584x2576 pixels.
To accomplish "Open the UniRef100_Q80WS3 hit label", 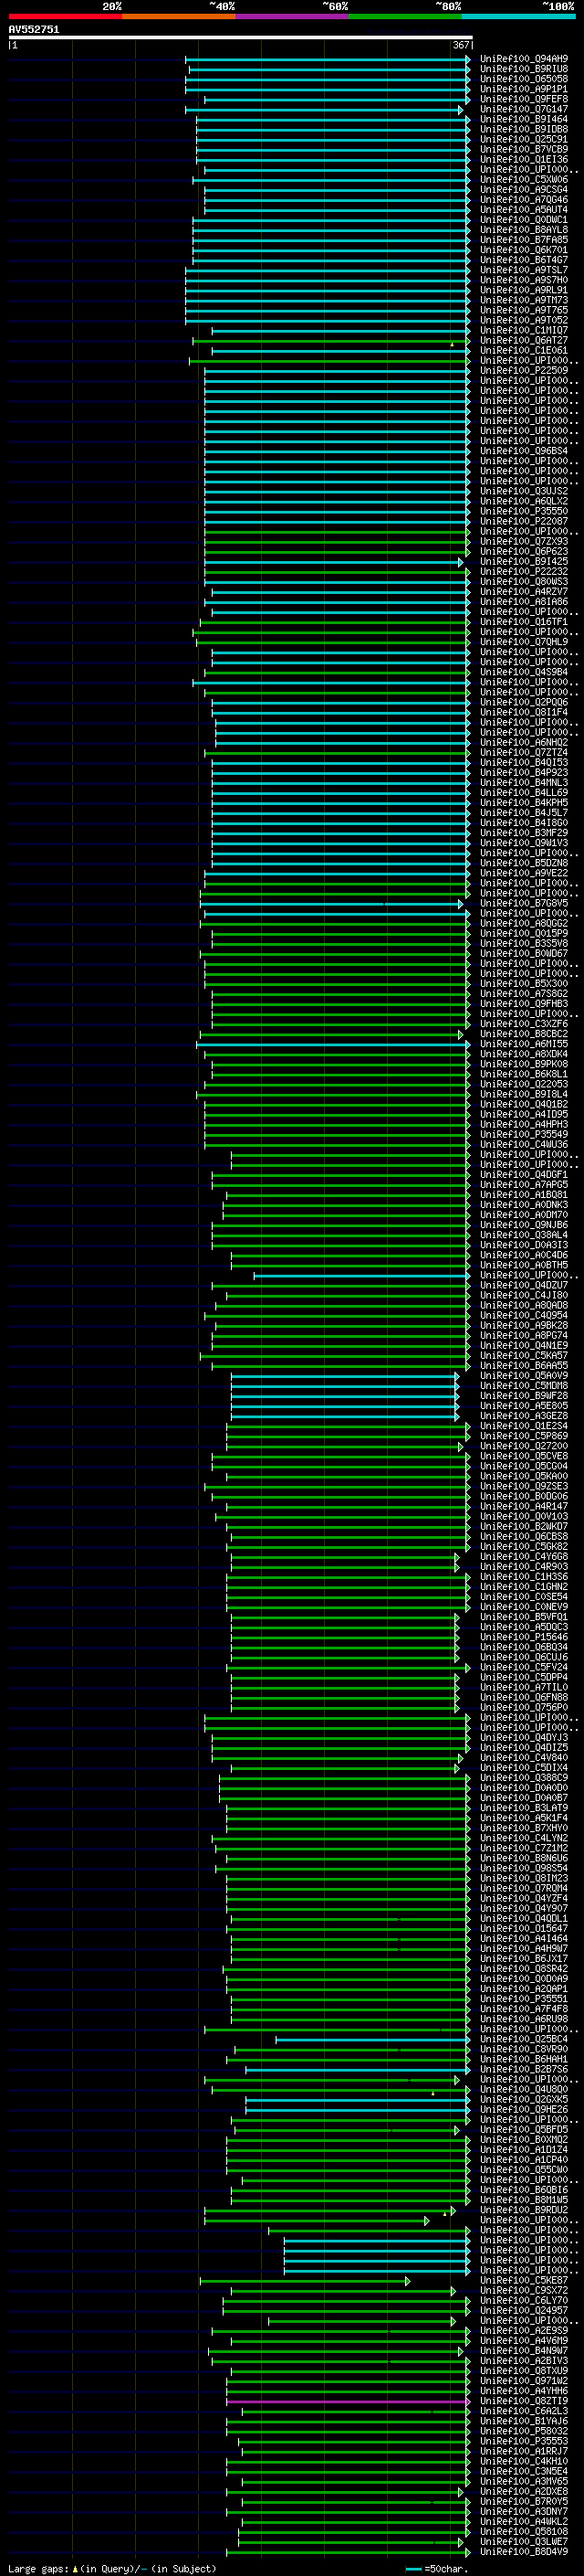I will tap(524, 582).
